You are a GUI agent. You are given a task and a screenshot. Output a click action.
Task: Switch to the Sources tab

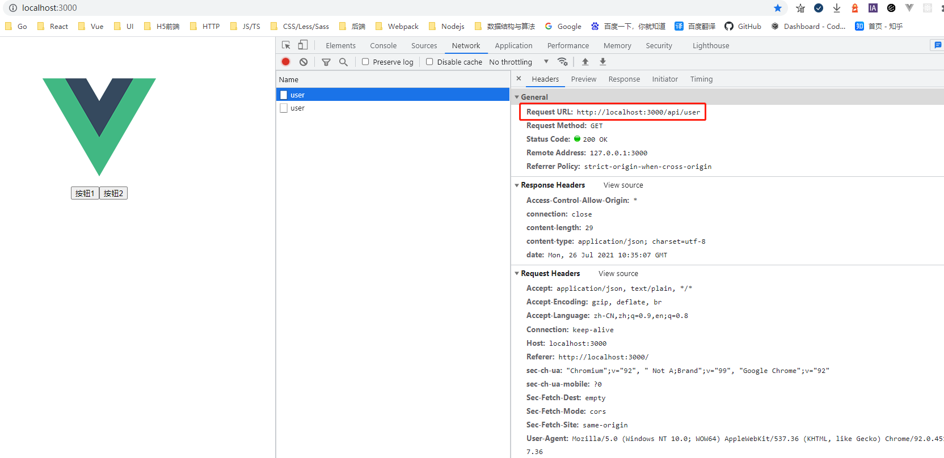tap(424, 45)
